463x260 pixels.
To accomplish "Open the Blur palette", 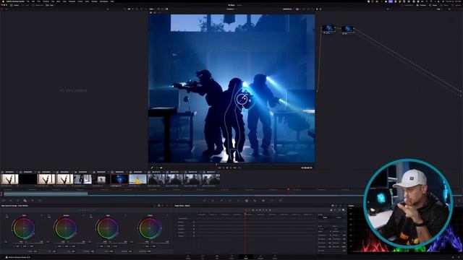I will tap(255, 201).
